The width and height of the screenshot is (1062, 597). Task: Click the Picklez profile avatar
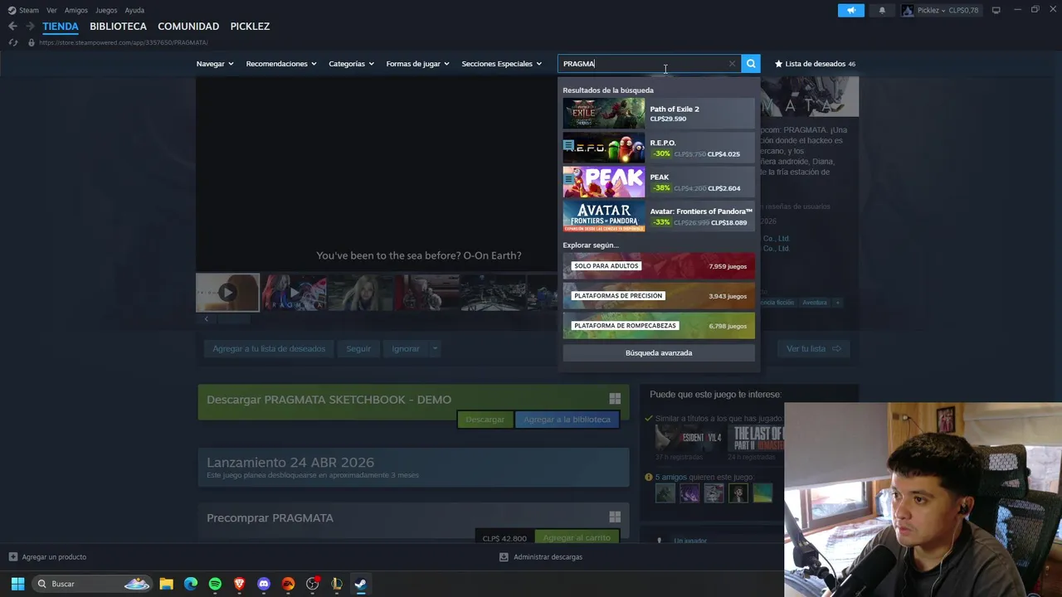coord(908,10)
